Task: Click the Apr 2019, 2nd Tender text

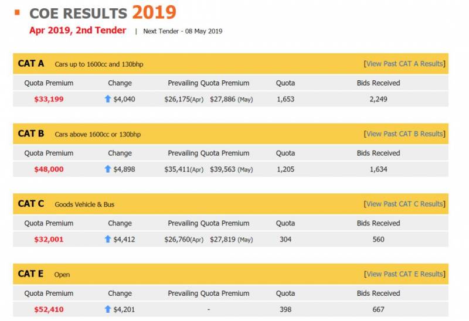Action: (77, 30)
